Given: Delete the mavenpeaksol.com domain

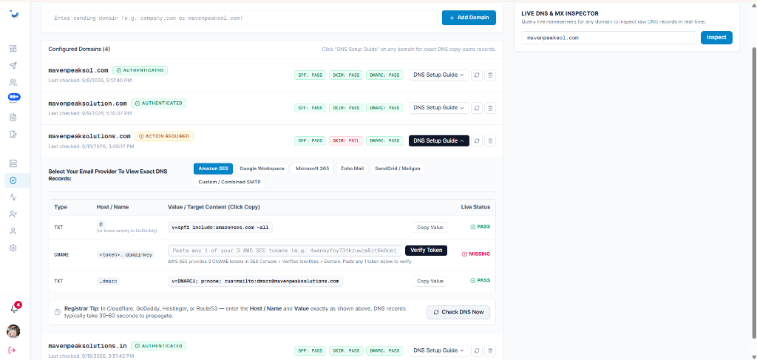Looking at the screenshot, I should pyautogui.click(x=490, y=75).
